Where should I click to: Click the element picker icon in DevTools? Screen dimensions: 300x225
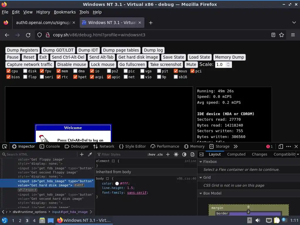coord(5,146)
